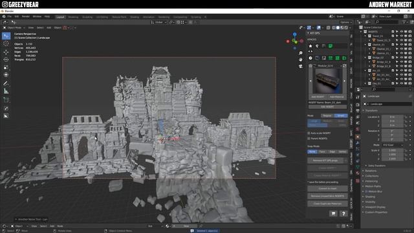414x233 pixels.
Task: Click the properties search field
Action: 383,89
